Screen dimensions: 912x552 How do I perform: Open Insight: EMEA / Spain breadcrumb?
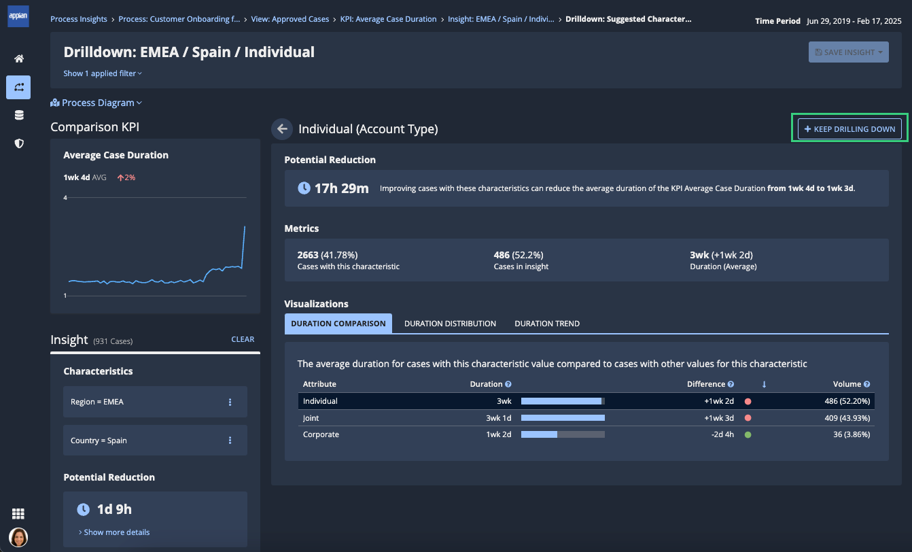click(x=501, y=19)
